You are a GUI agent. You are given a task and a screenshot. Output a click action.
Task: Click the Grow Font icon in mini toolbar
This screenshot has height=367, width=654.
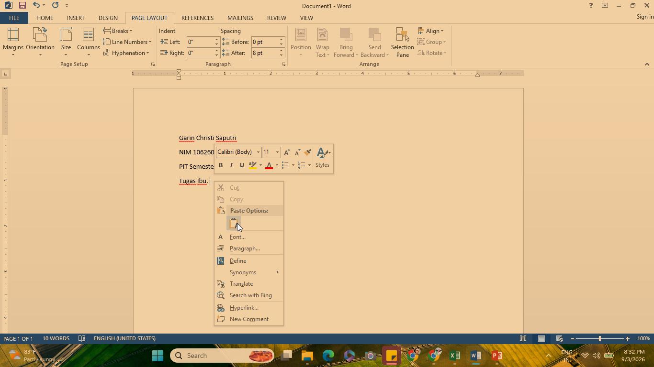(x=287, y=152)
